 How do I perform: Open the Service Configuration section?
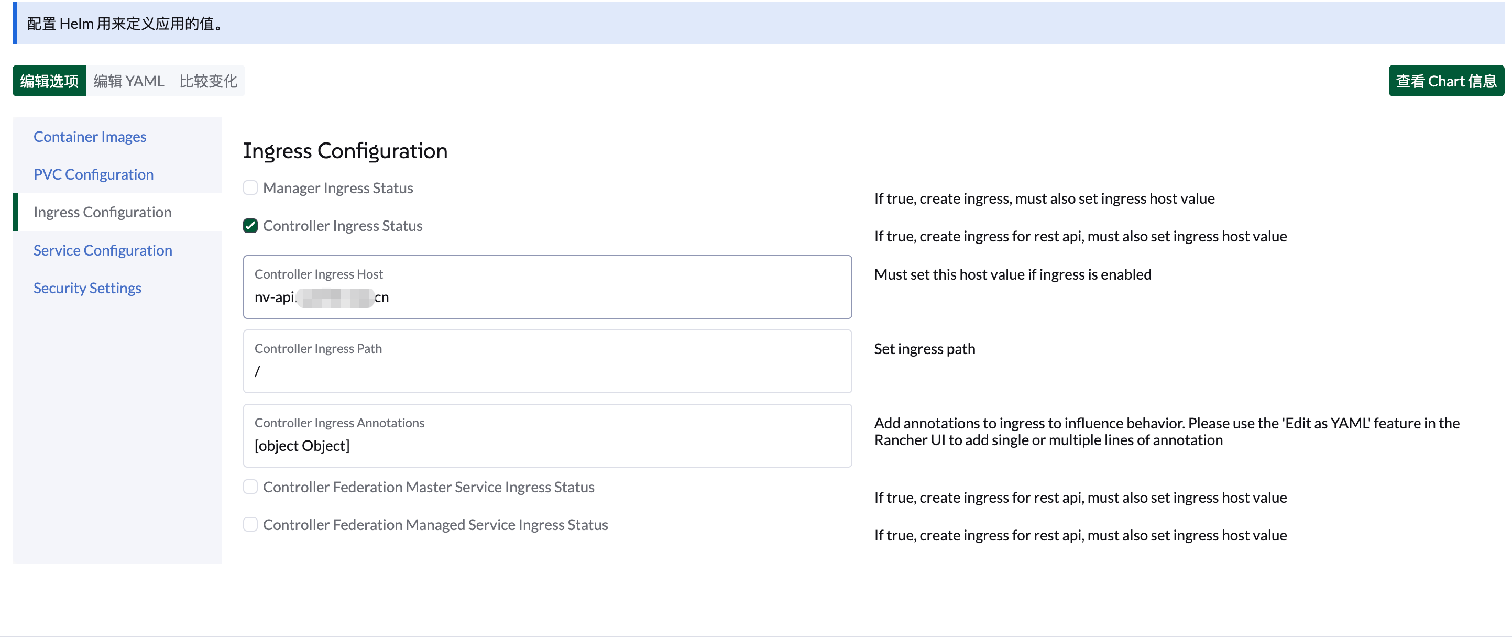pyautogui.click(x=103, y=250)
